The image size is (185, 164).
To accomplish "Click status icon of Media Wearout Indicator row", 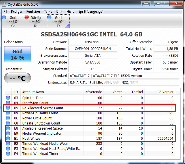I will click(x=8, y=133).
